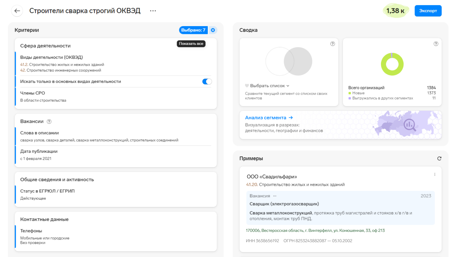Clear selected criteria with the X icon
457x257 pixels.
tap(213, 30)
